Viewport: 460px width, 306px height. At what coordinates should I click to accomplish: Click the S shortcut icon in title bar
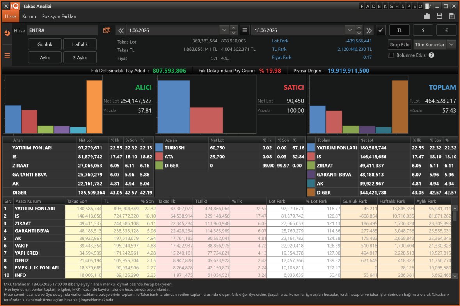(403, 6)
